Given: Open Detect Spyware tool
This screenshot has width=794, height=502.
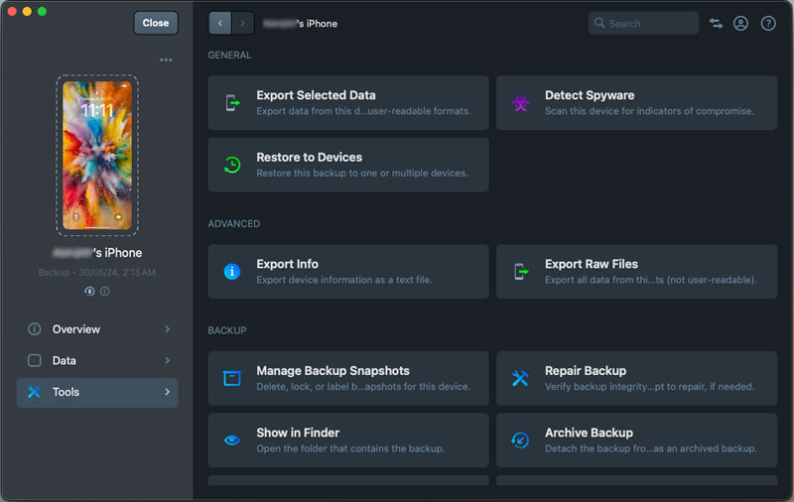Looking at the screenshot, I should coord(636,103).
